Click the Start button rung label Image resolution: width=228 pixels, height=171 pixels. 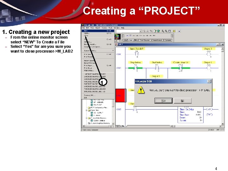tap(157, 62)
